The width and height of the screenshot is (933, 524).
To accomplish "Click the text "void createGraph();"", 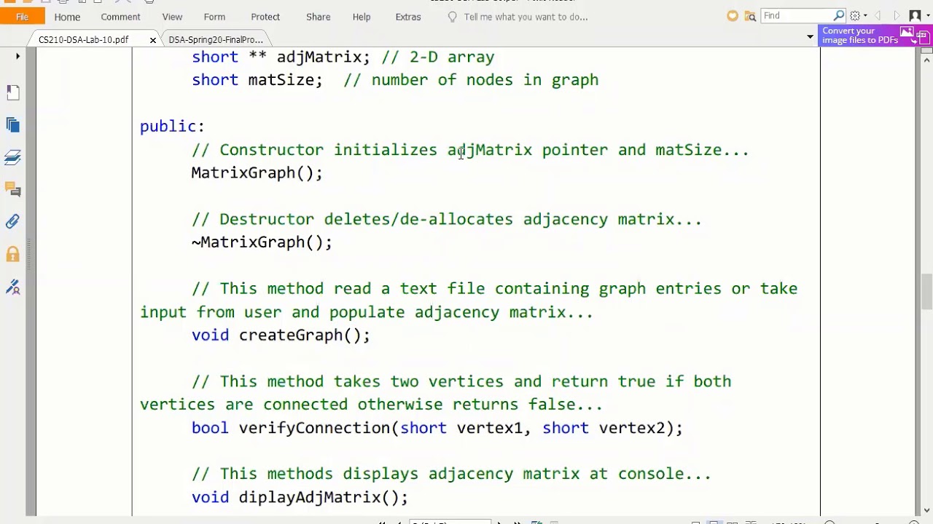I will 281,336.
